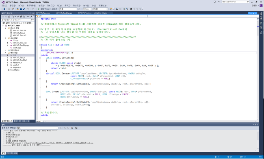This screenshot has width=264, height=159.
Task: Switch to 클래스 뷰 Class View tab
Action: [x=17, y=121]
